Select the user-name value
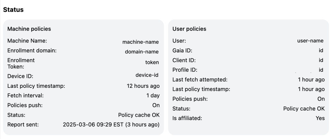The image size is (335, 139). click(x=310, y=41)
